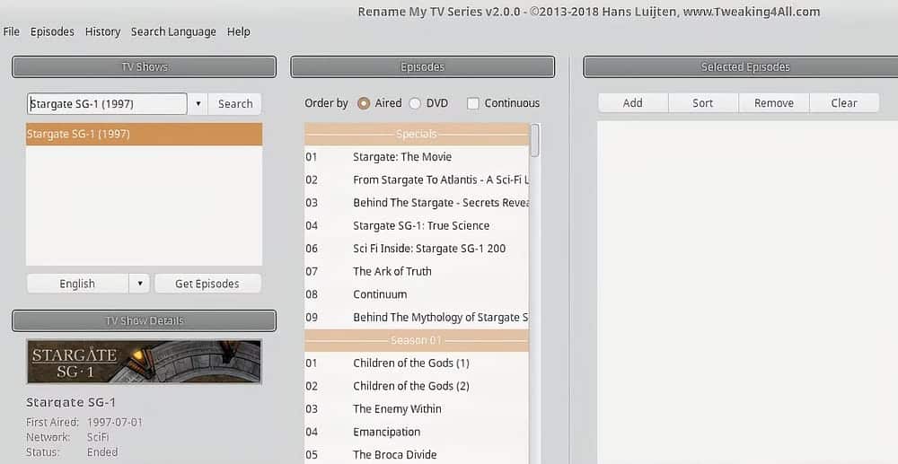Open the File menu
The height and width of the screenshot is (464, 898).
(x=12, y=31)
